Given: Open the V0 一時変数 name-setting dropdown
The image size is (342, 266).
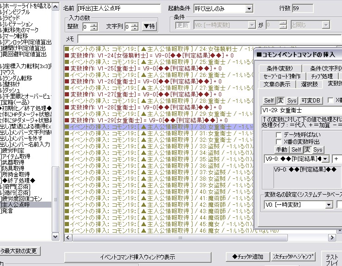Looking at the screenshot, I should coord(329,205).
